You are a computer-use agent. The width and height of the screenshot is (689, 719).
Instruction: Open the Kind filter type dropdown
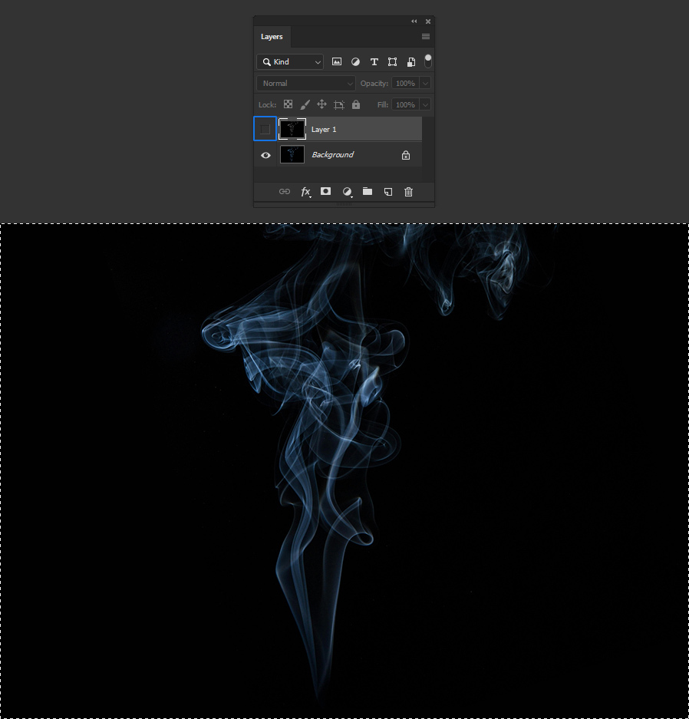(290, 62)
